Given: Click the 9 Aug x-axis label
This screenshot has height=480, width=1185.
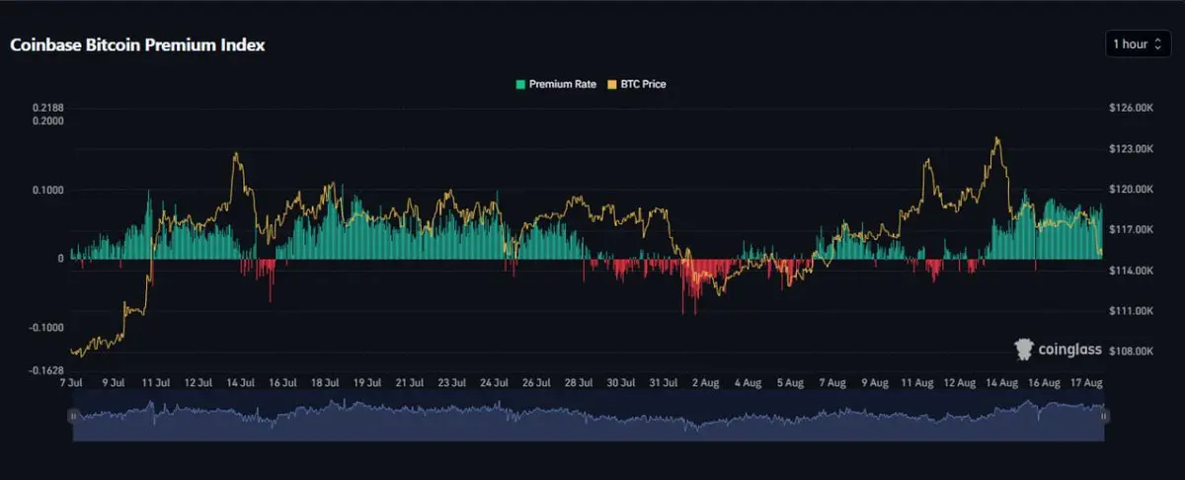Looking at the screenshot, I should tap(876, 381).
